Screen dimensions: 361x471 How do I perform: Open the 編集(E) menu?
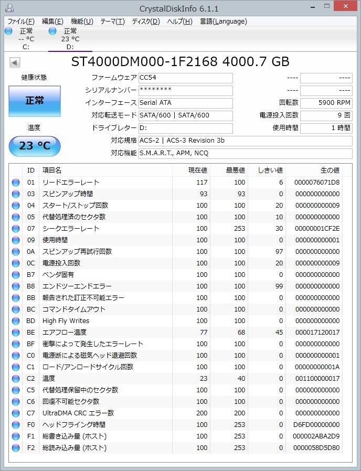52,22
